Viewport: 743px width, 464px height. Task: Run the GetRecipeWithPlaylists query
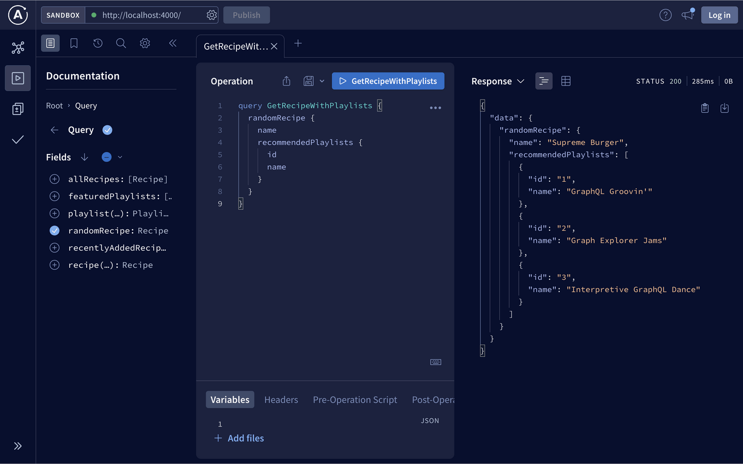388,81
